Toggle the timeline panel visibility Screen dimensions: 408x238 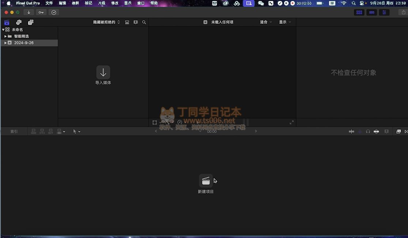click(x=372, y=12)
